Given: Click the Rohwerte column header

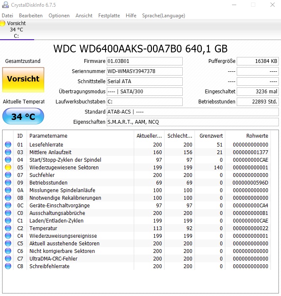Looking at the screenshot, I should tap(248, 136).
